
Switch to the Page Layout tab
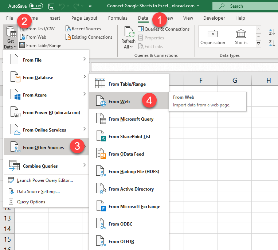pos(84,18)
